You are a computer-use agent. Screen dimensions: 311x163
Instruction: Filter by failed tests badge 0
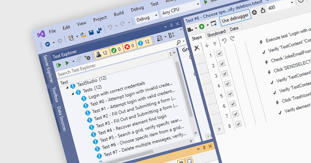click(x=129, y=46)
